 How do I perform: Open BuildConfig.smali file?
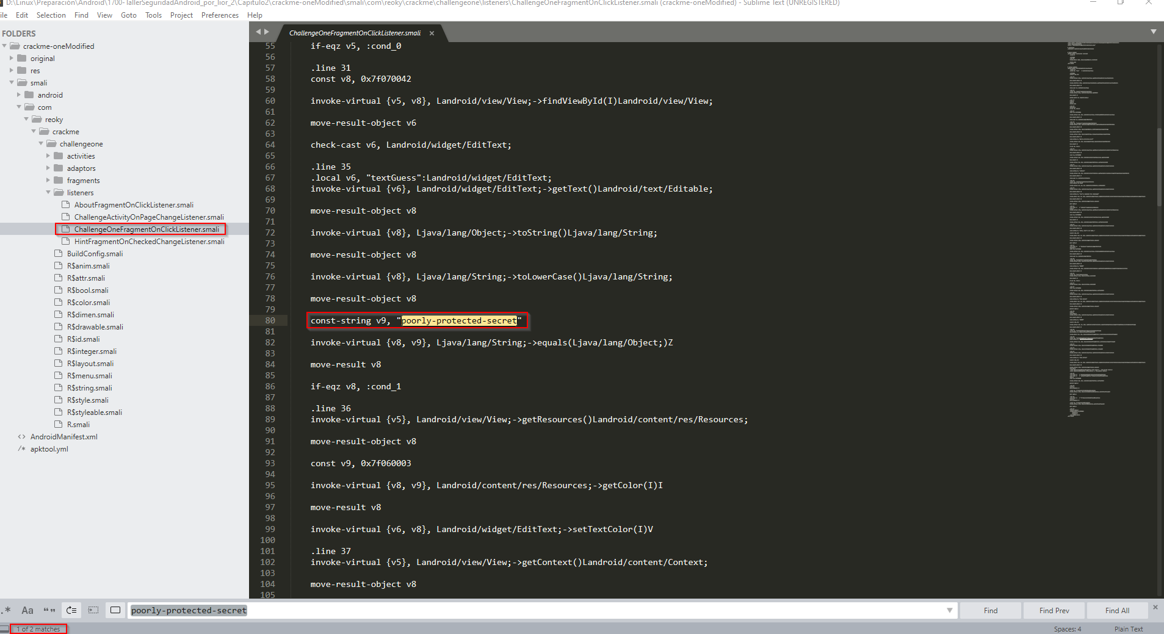point(95,254)
